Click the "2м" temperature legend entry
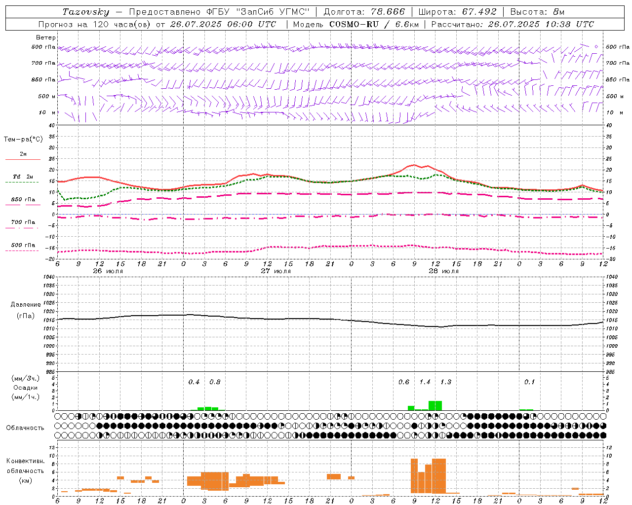 pyautogui.click(x=23, y=154)
